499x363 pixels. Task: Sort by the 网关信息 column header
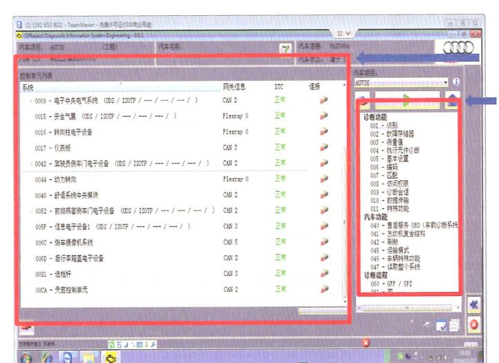[x=234, y=87]
